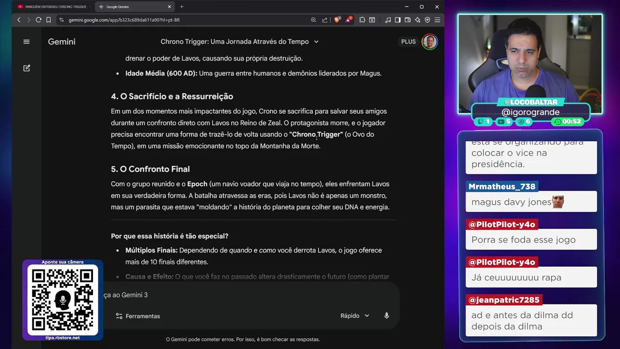Click chat message 'magus davy jones'

(x=511, y=202)
